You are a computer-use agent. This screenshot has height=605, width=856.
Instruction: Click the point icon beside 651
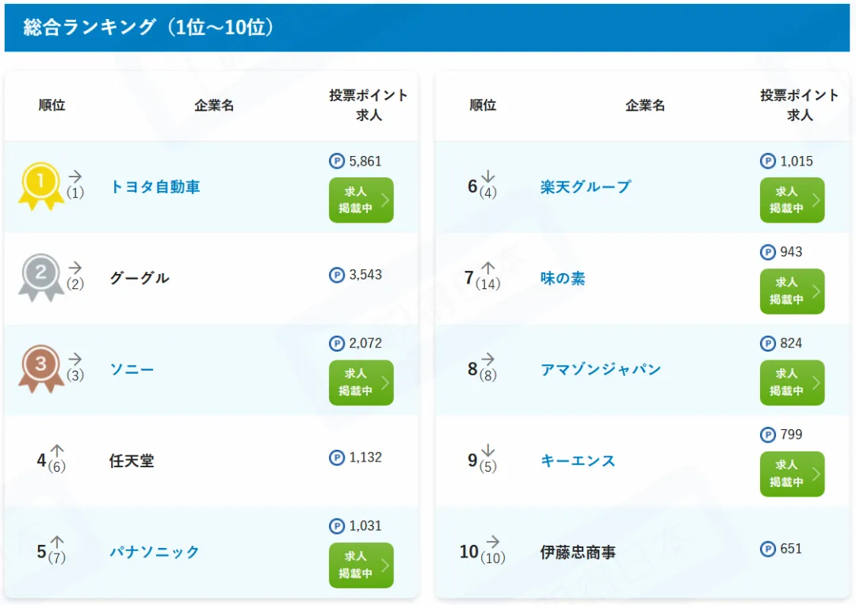tap(767, 549)
